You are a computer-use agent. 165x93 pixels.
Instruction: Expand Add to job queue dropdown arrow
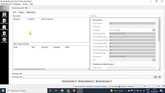(x=111, y=81)
